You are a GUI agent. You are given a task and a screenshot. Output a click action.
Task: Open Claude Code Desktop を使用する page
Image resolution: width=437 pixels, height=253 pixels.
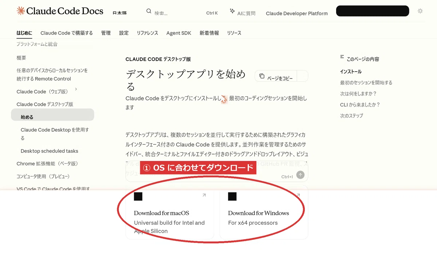[55, 134]
